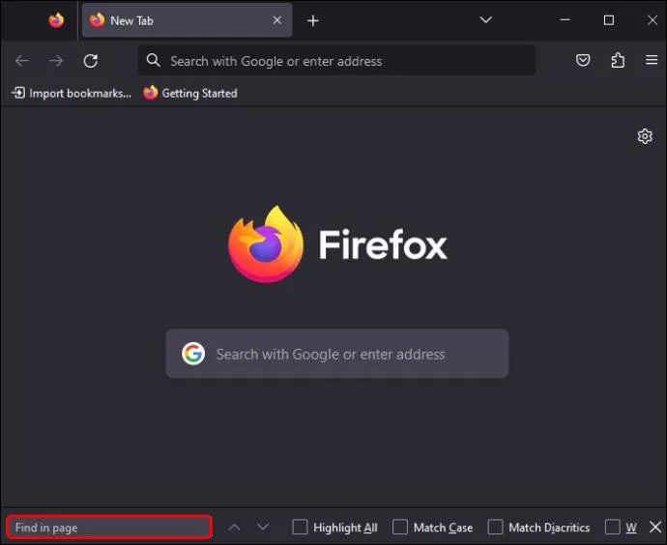
Task: Close the New Tab tab
Action: click(x=277, y=20)
